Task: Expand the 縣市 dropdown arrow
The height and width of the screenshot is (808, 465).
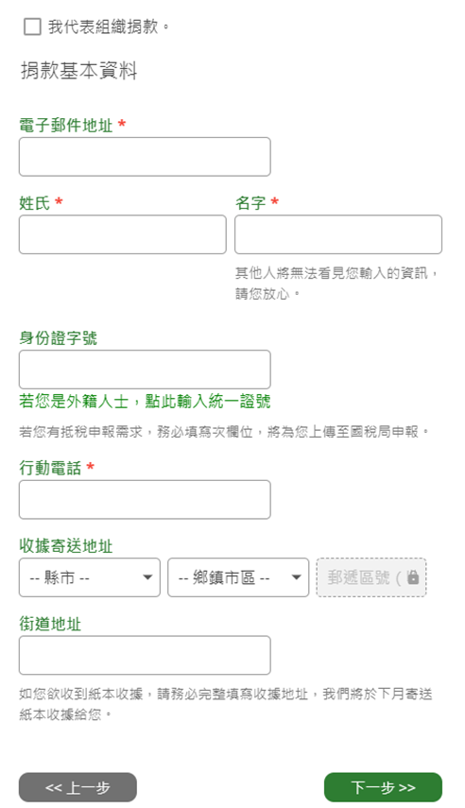Action: pyautogui.click(x=147, y=577)
